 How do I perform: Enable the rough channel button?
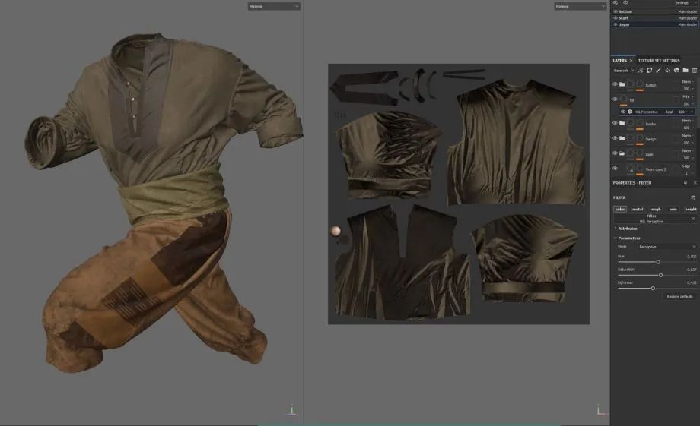click(x=655, y=209)
